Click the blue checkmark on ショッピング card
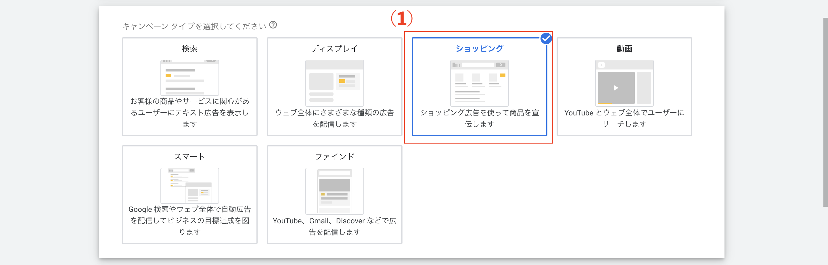The image size is (828, 265). pos(546,39)
